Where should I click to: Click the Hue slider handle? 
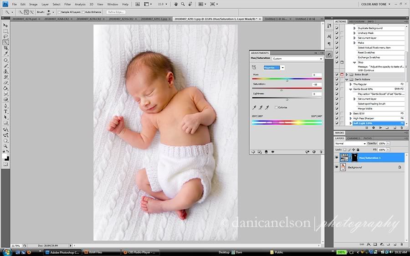click(x=287, y=80)
